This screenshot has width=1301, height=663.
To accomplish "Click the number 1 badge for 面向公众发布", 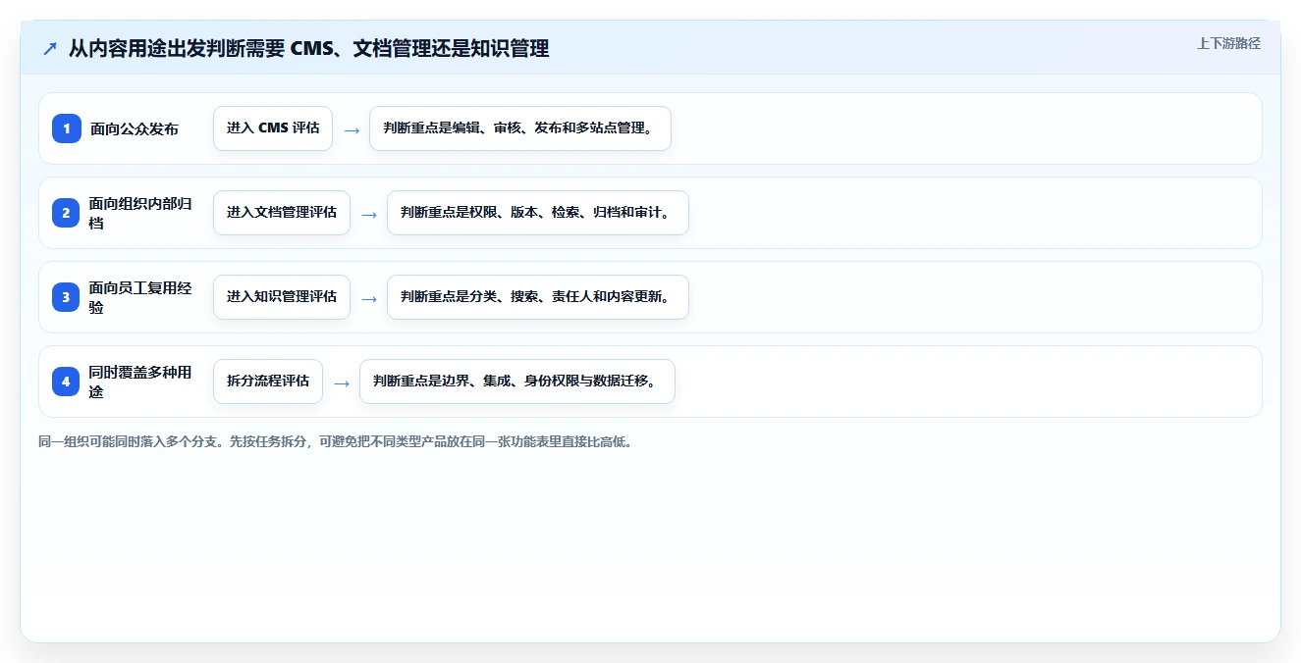I will [x=67, y=128].
